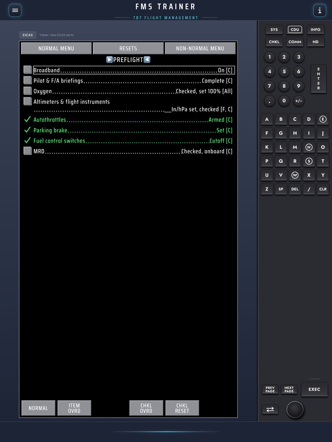
Task: Hit the EXEC key
Action: pos(314,389)
